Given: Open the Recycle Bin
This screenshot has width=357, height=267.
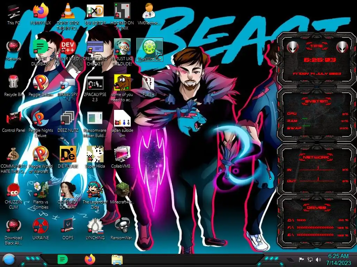Looking at the screenshot, I should pos(14,86).
